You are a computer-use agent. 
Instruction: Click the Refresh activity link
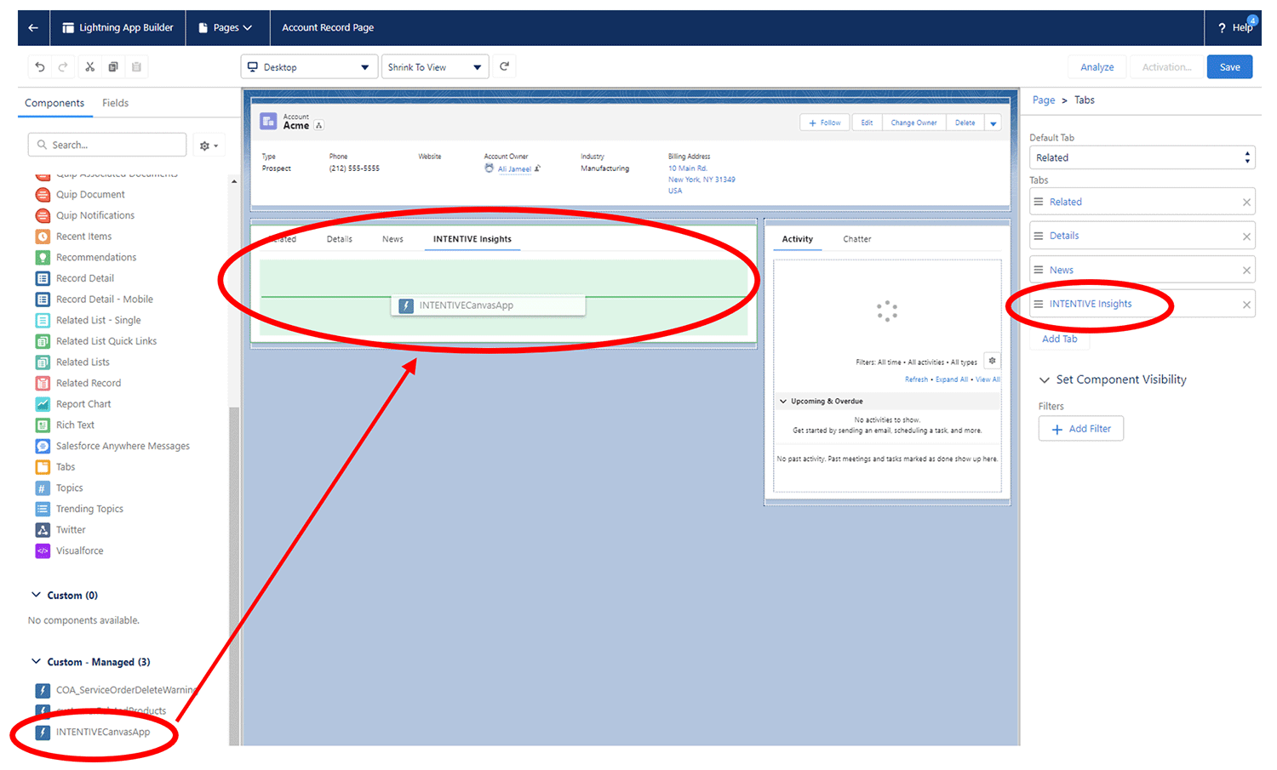pyautogui.click(x=916, y=379)
